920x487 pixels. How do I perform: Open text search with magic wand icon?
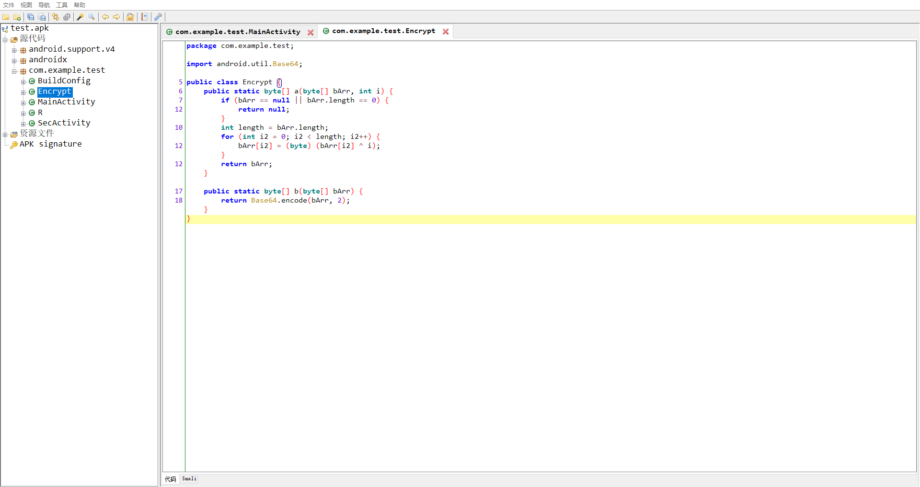tap(80, 17)
